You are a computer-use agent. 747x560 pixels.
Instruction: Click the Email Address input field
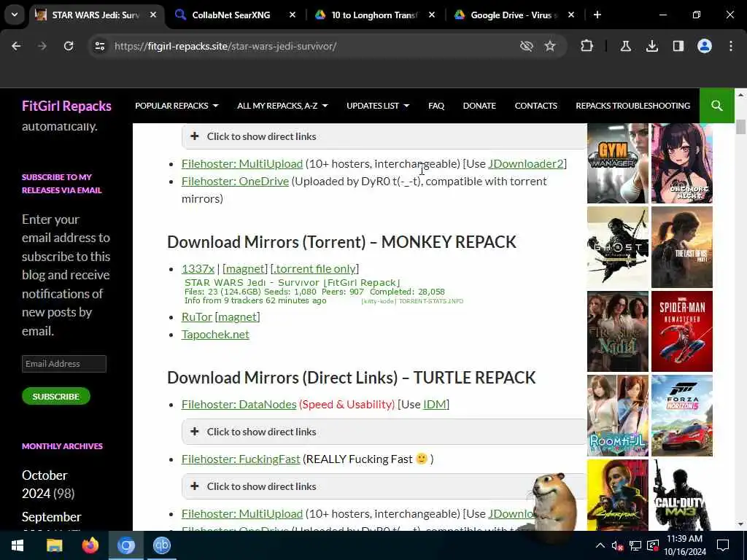click(64, 364)
